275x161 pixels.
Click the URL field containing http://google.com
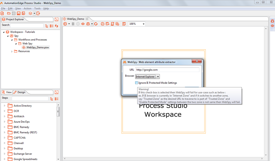click(x=167, y=70)
